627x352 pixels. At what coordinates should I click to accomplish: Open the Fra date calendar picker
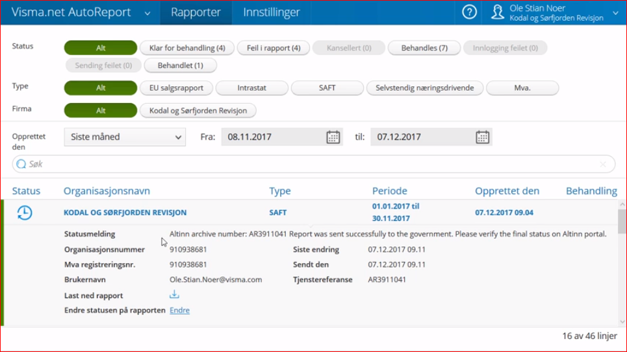point(333,137)
